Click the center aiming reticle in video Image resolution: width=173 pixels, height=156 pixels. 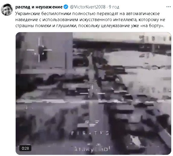pos(92,87)
